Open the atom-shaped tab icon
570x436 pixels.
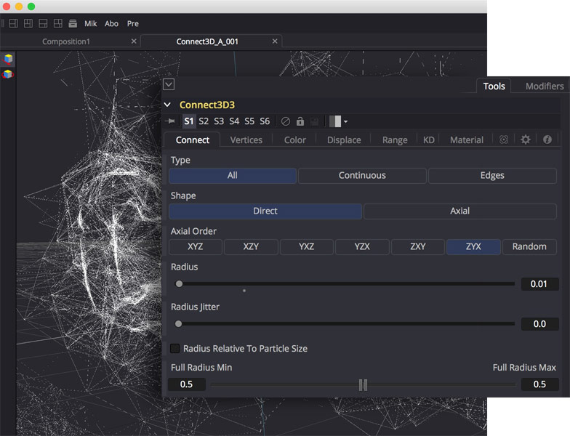[x=504, y=140]
